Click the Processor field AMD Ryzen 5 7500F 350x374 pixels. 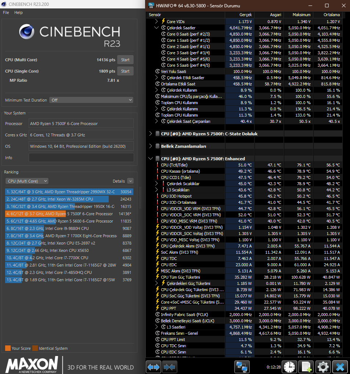click(81, 124)
